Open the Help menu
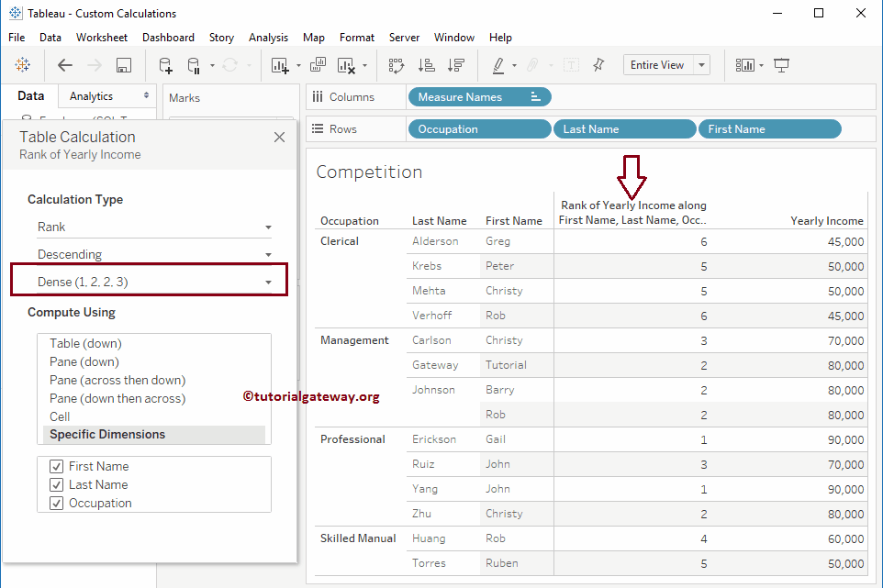Image resolution: width=883 pixels, height=588 pixels. 500,37
